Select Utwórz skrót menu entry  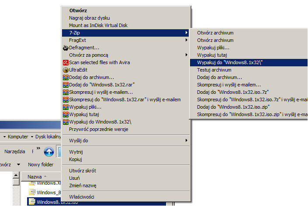(126, 171)
